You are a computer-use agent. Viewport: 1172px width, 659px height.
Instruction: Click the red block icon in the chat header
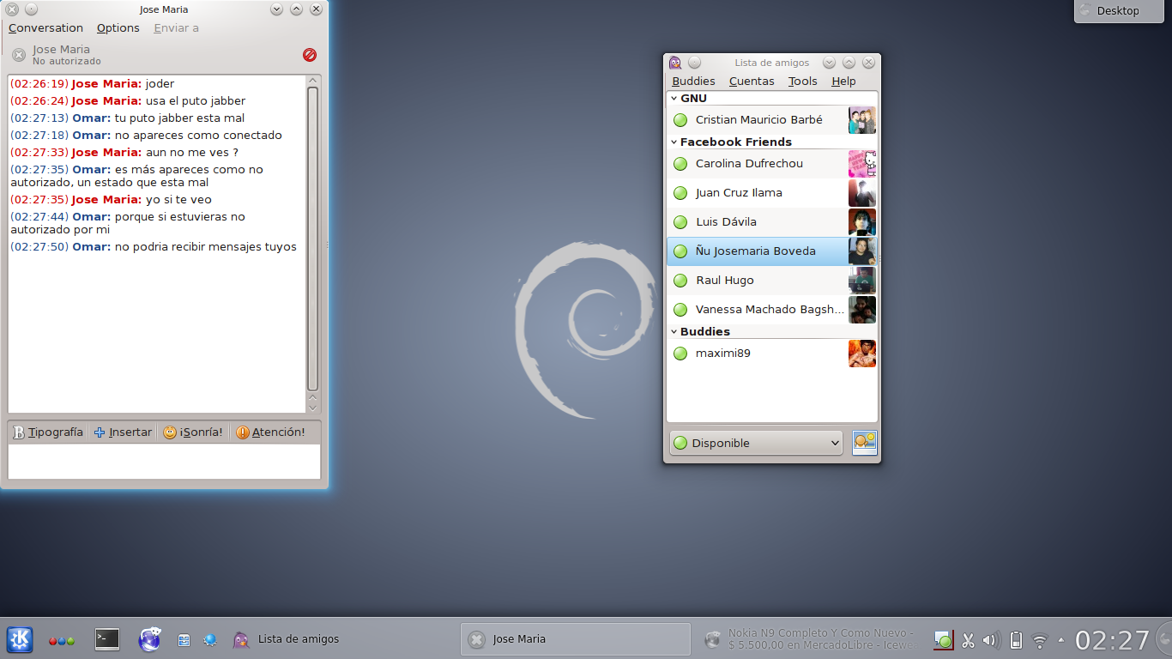pos(310,55)
